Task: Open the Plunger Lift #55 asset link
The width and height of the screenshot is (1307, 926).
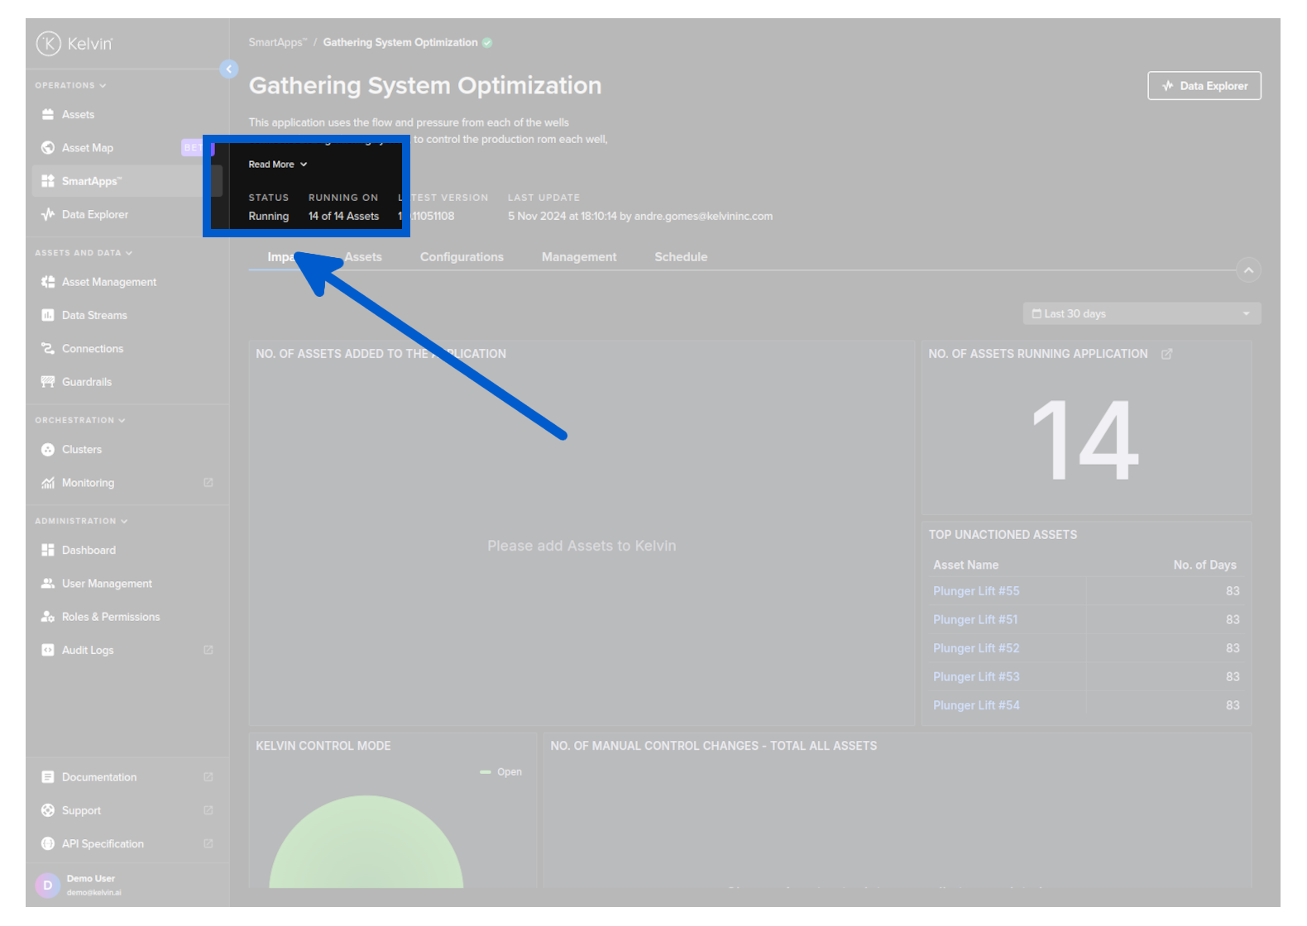Action: pos(975,591)
